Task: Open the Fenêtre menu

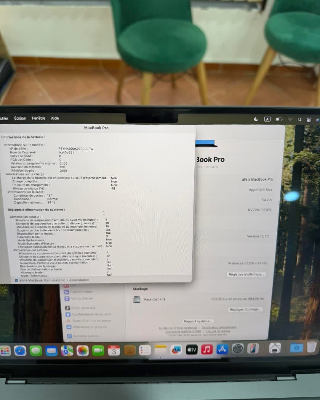Action: tap(39, 118)
